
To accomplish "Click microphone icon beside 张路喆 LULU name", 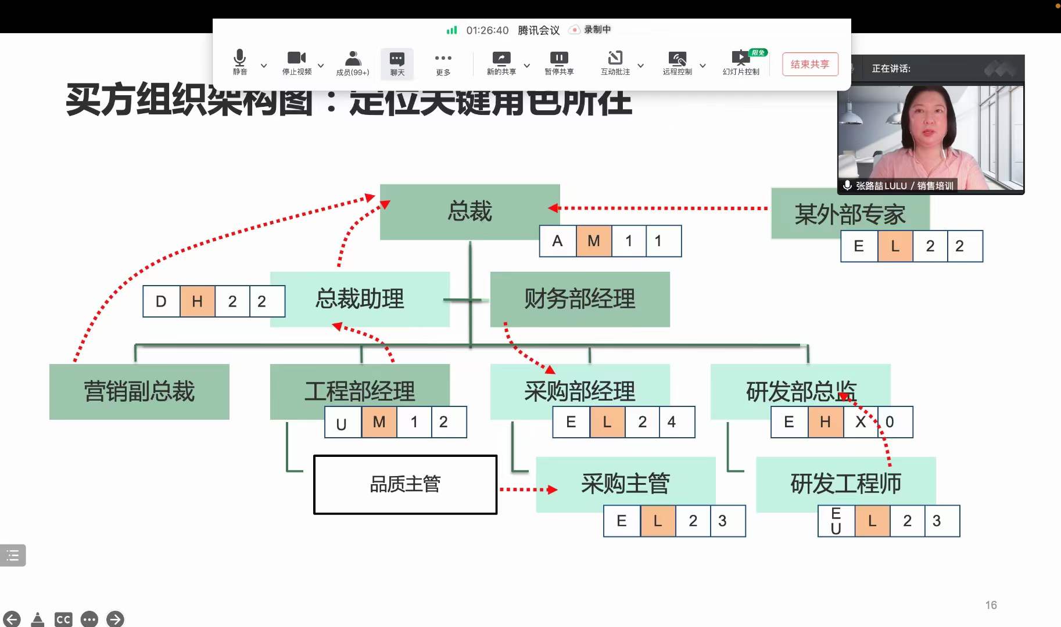I will pos(847,185).
